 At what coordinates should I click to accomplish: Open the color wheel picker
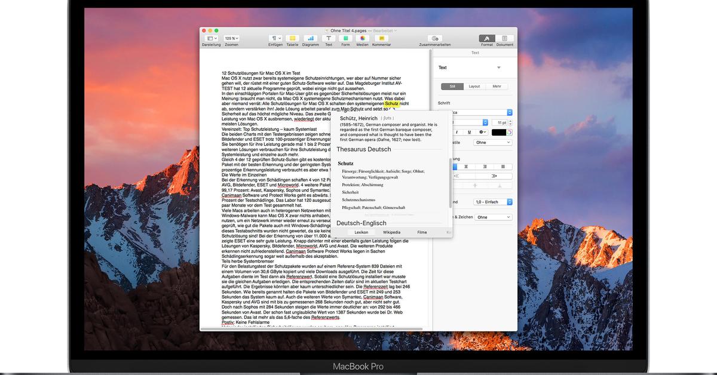point(510,132)
